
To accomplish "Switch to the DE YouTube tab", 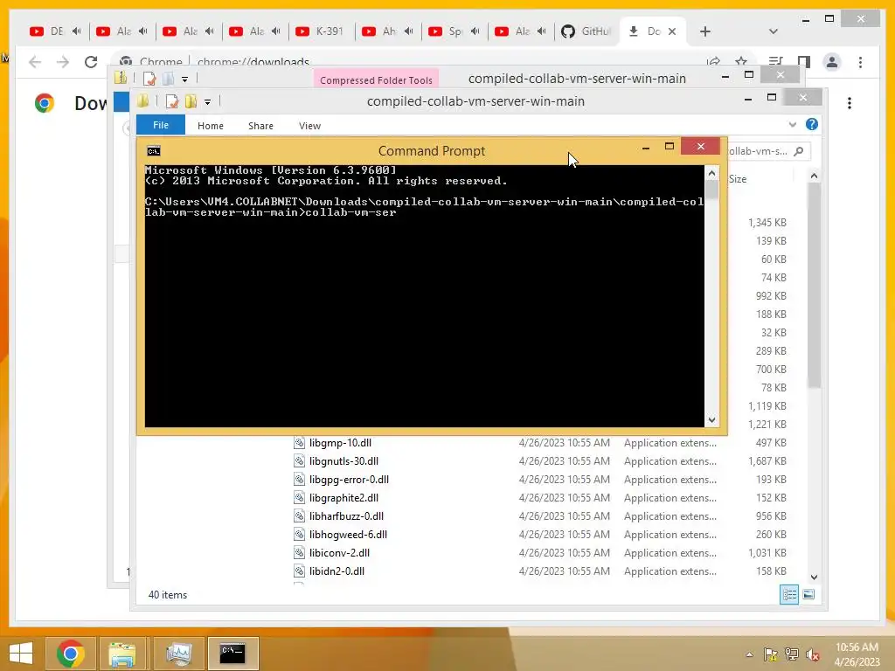I will [x=47, y=31].
